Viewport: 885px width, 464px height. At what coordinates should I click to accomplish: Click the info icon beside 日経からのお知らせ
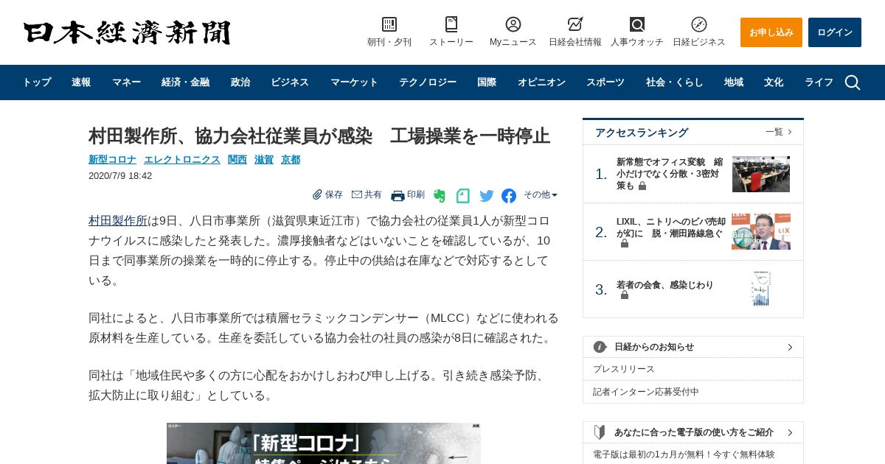pos(600,347)
